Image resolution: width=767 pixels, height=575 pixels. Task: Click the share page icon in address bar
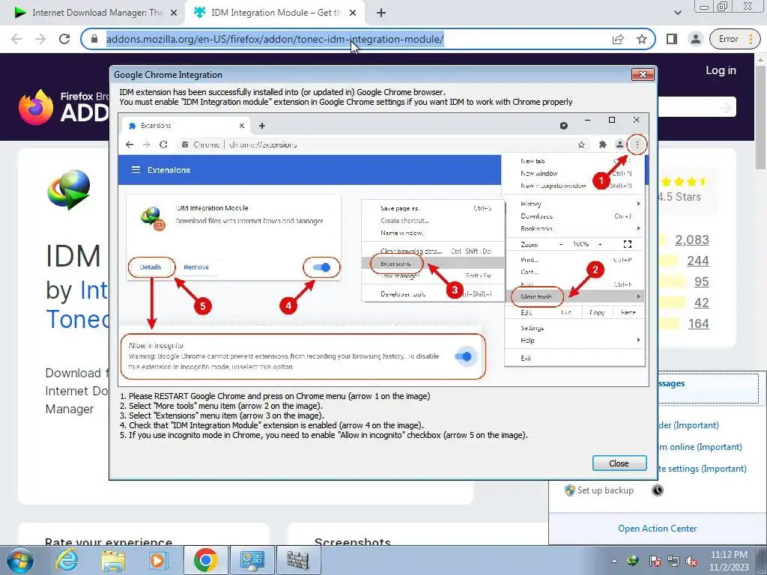(x=618, y=39)
